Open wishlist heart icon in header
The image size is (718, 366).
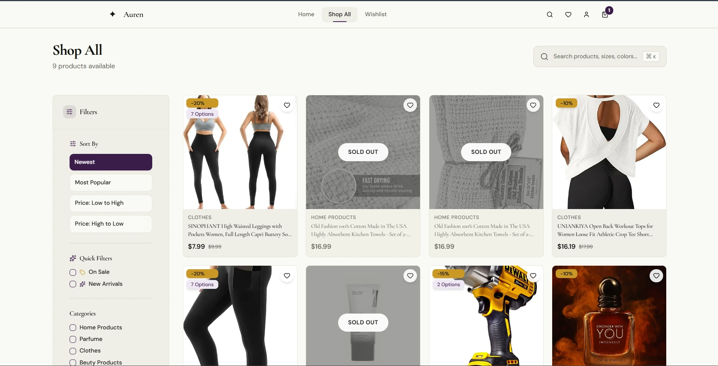pyautogui.click(x=568, y=15)
